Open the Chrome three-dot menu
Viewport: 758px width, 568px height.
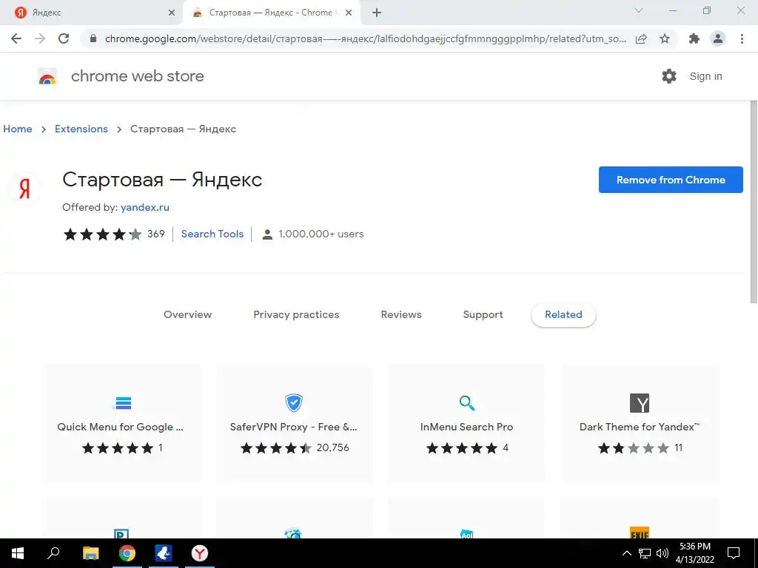(x=742, y=38)
